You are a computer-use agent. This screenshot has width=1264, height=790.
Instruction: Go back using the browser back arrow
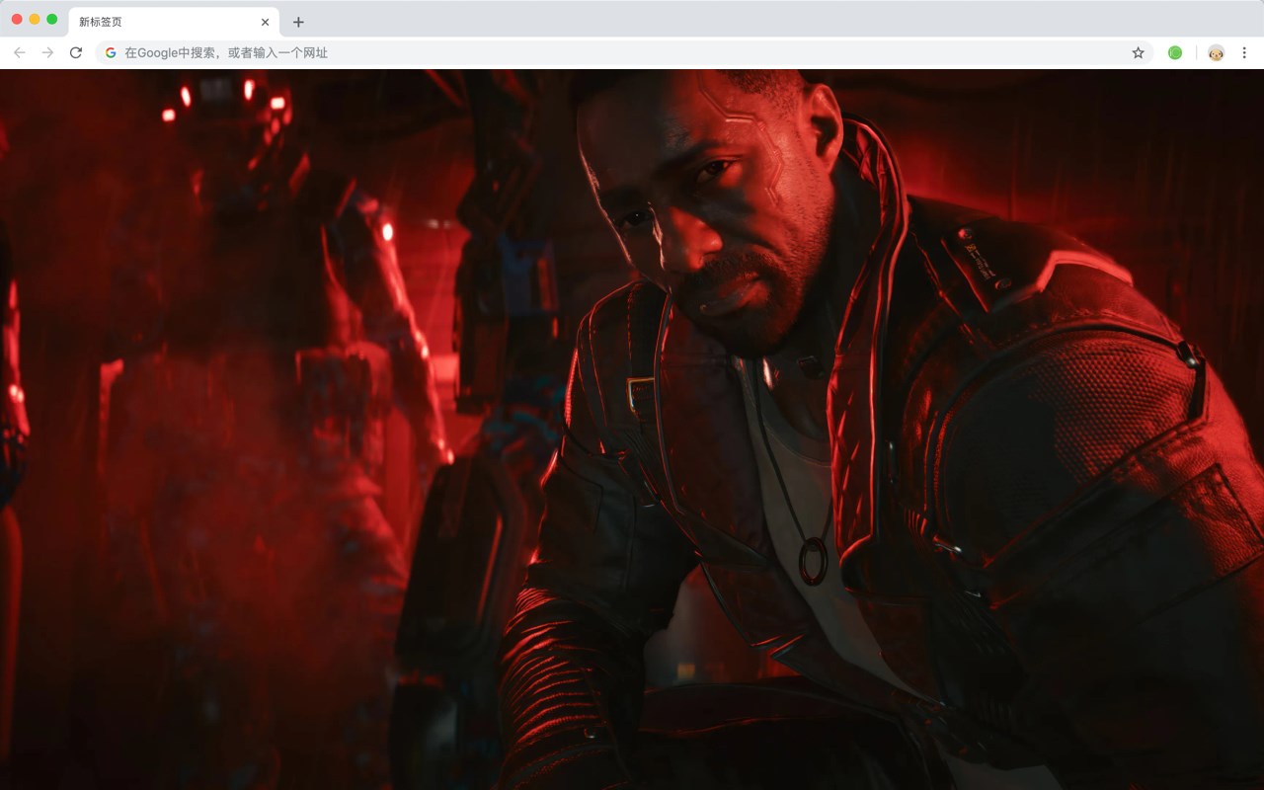[x=19, y=52]
